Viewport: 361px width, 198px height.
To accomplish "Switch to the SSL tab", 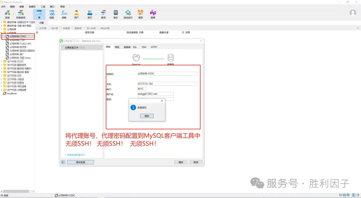I will (135, 47).
